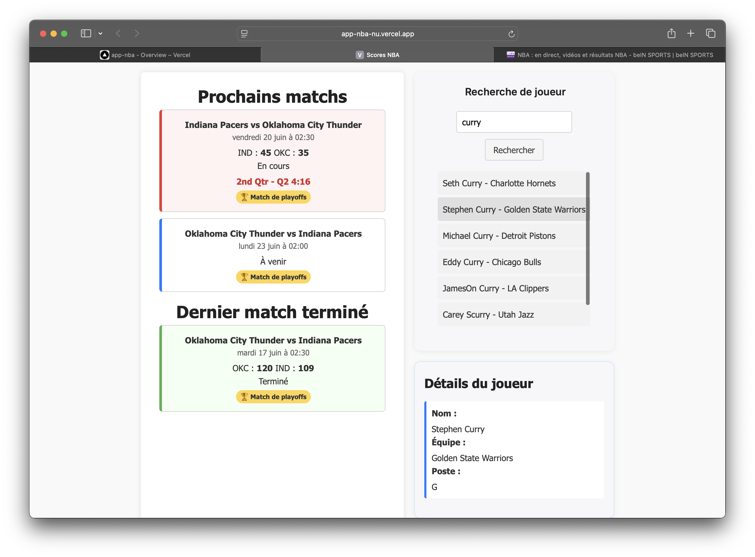The height and width of the screenshot is (557, 755).
Task: Click the player results list scrollbar
Action: [x=588, y=239]
